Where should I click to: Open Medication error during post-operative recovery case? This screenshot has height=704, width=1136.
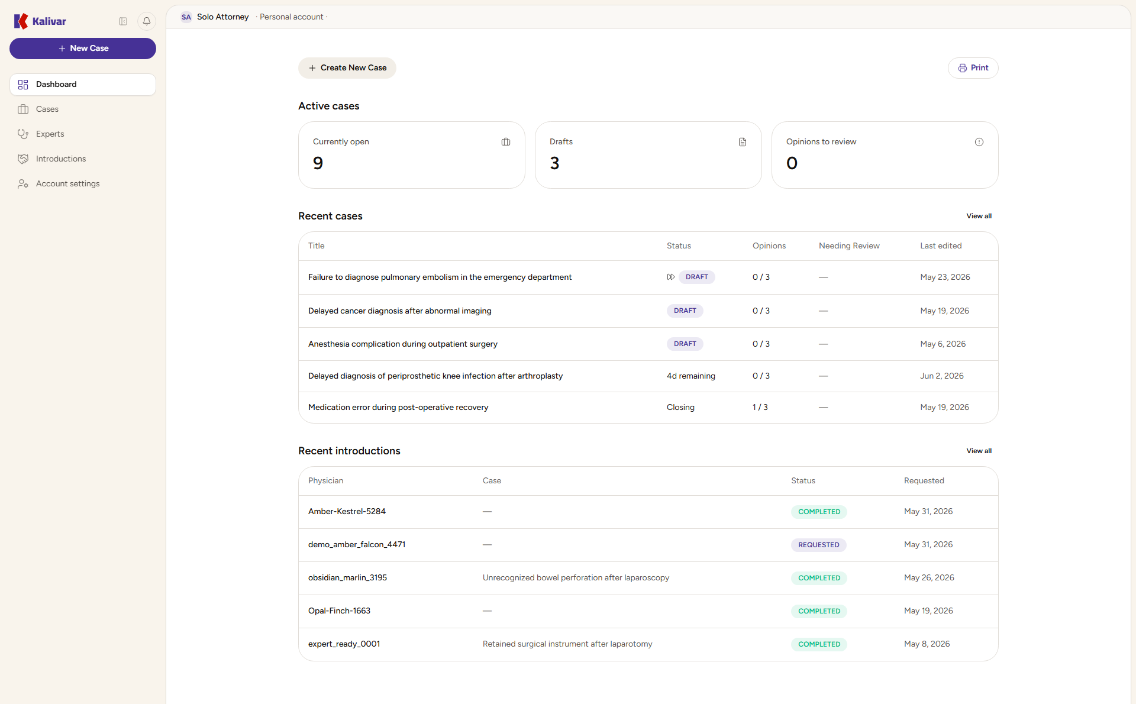[648, 408]
